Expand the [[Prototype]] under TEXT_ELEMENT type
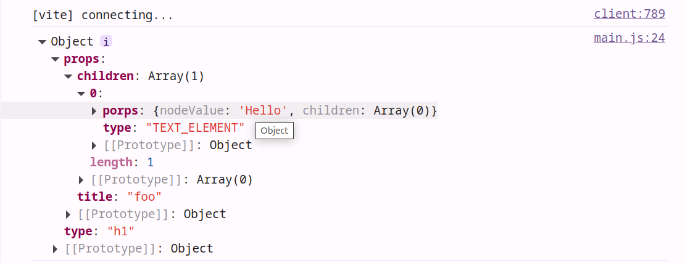 click(94, 145)
